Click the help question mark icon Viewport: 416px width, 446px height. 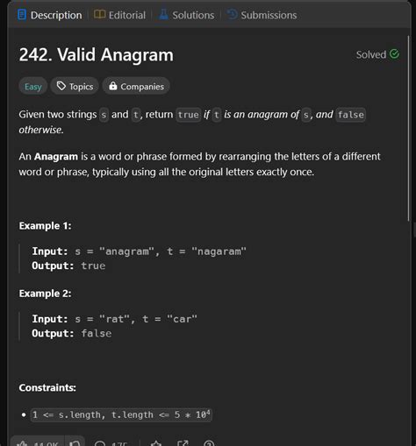(x=209, y=443)
